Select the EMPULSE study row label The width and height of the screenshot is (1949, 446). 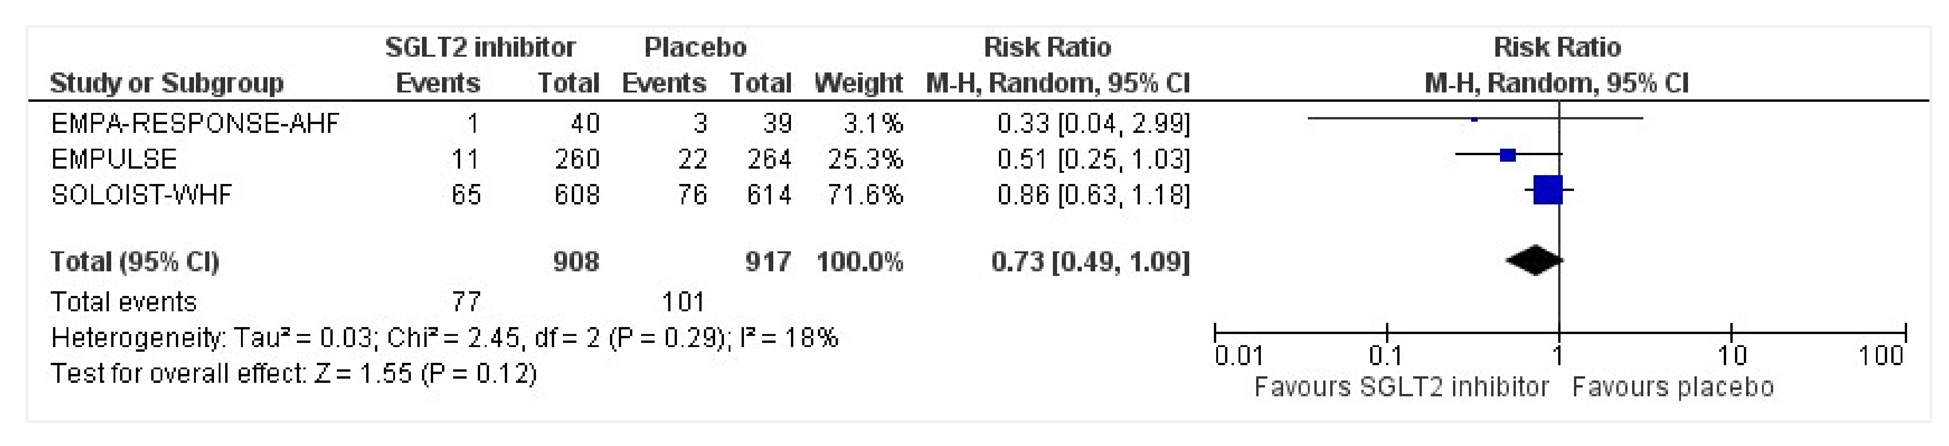pyautogui.click(x=114, y=159)
